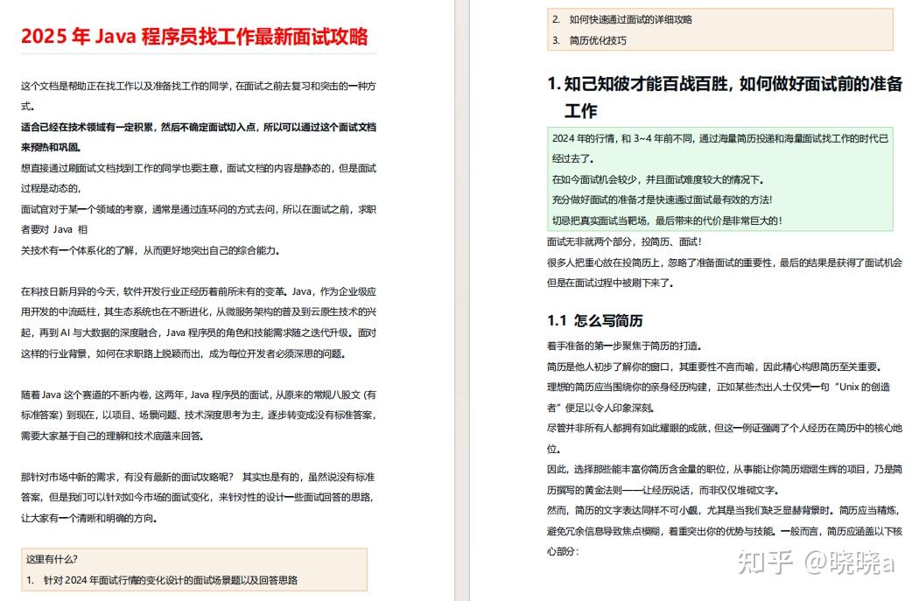Image resolution: width=919 pixels, height=601 pixels.
Task: Click paragraph starting '随着 Java 这个赛道的不断内卷'
Action: [199, 416]
